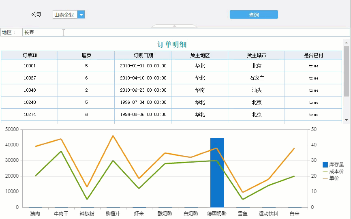
Task: Click the 地区 input field containing 长春
Action: [186, 32]
